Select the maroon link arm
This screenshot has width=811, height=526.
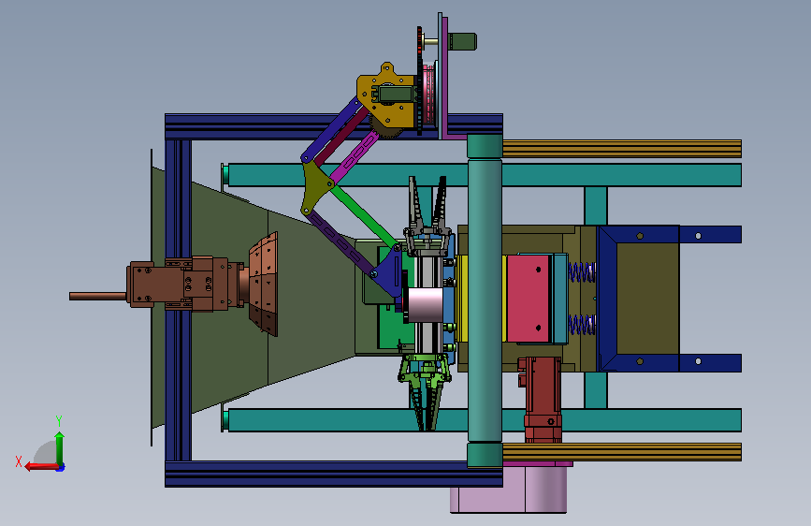pyautogui.click(x=343, y=138)
